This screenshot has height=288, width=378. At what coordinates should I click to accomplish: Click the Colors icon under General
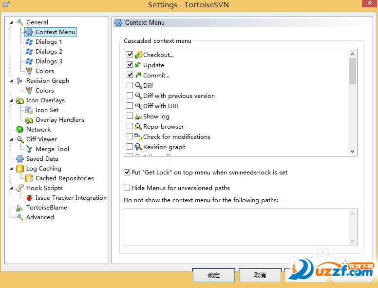pos(29,71)
